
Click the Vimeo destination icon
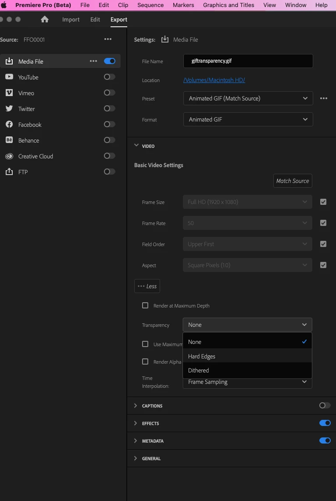coord(9,93)
